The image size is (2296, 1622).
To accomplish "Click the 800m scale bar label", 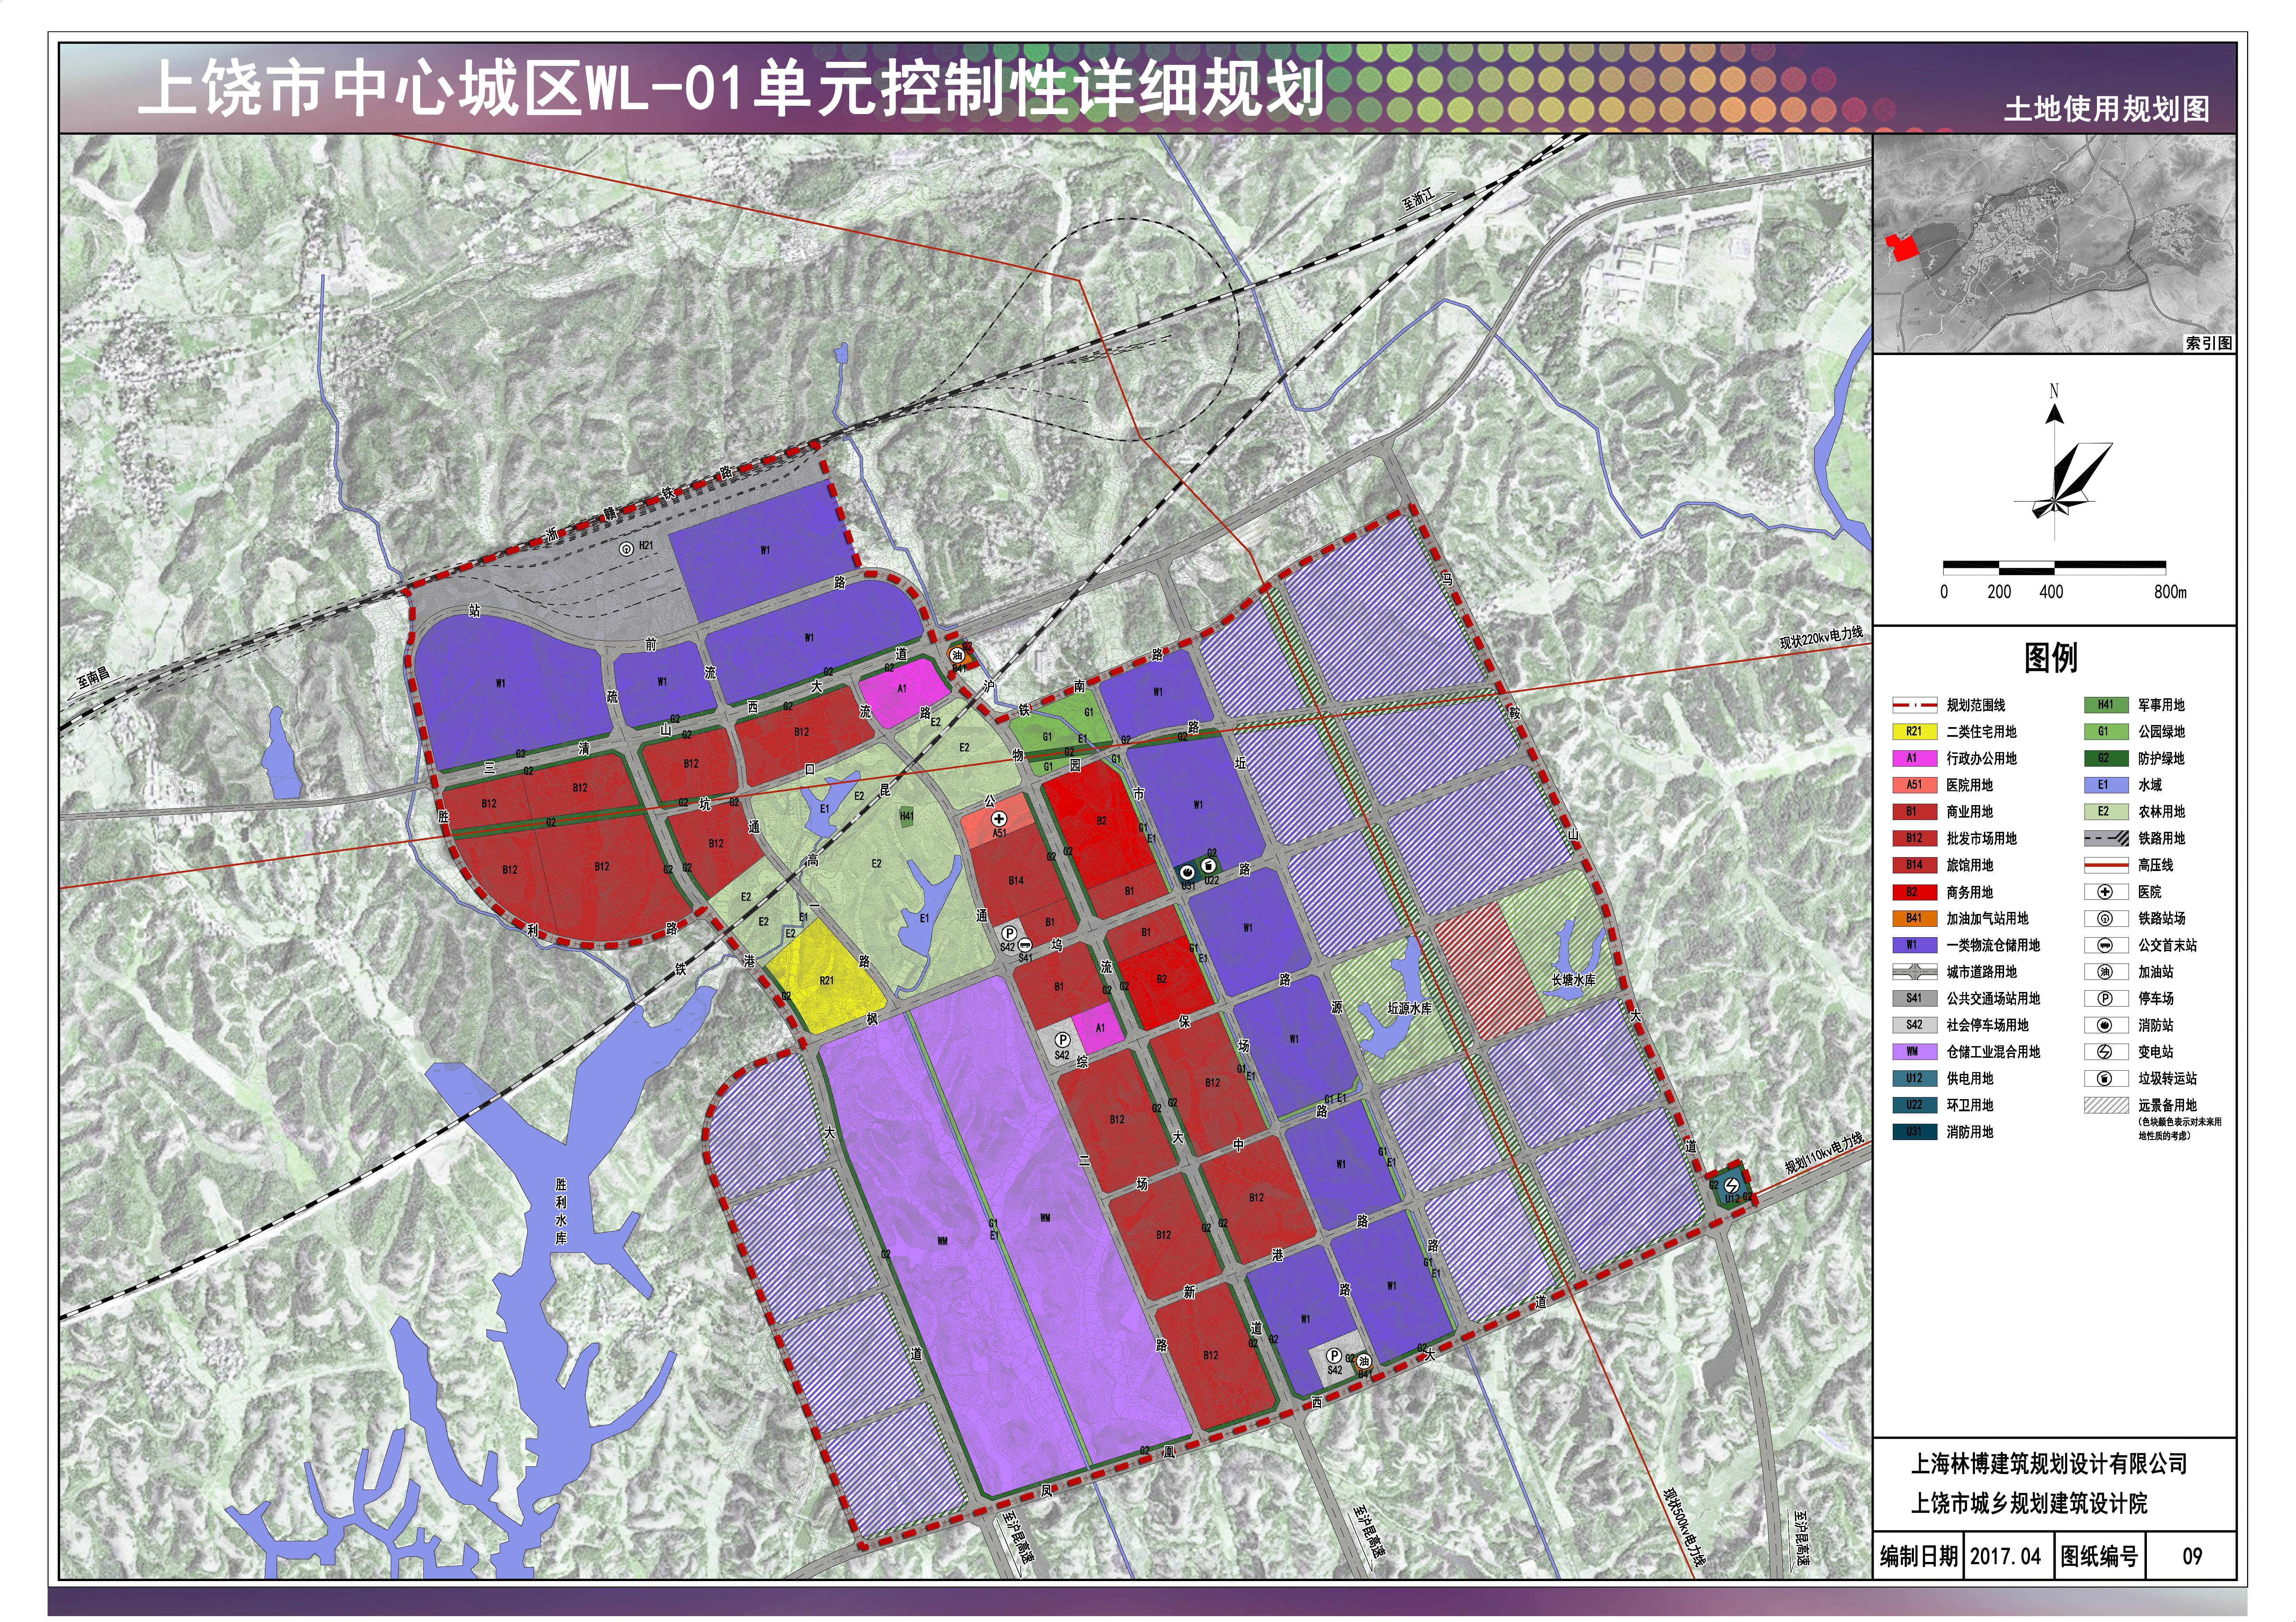I will [2170, 592].
